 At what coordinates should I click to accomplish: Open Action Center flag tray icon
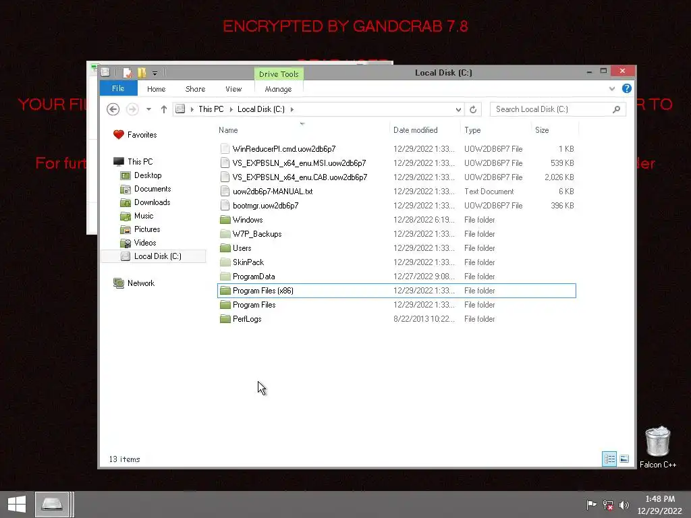(591, 505)
